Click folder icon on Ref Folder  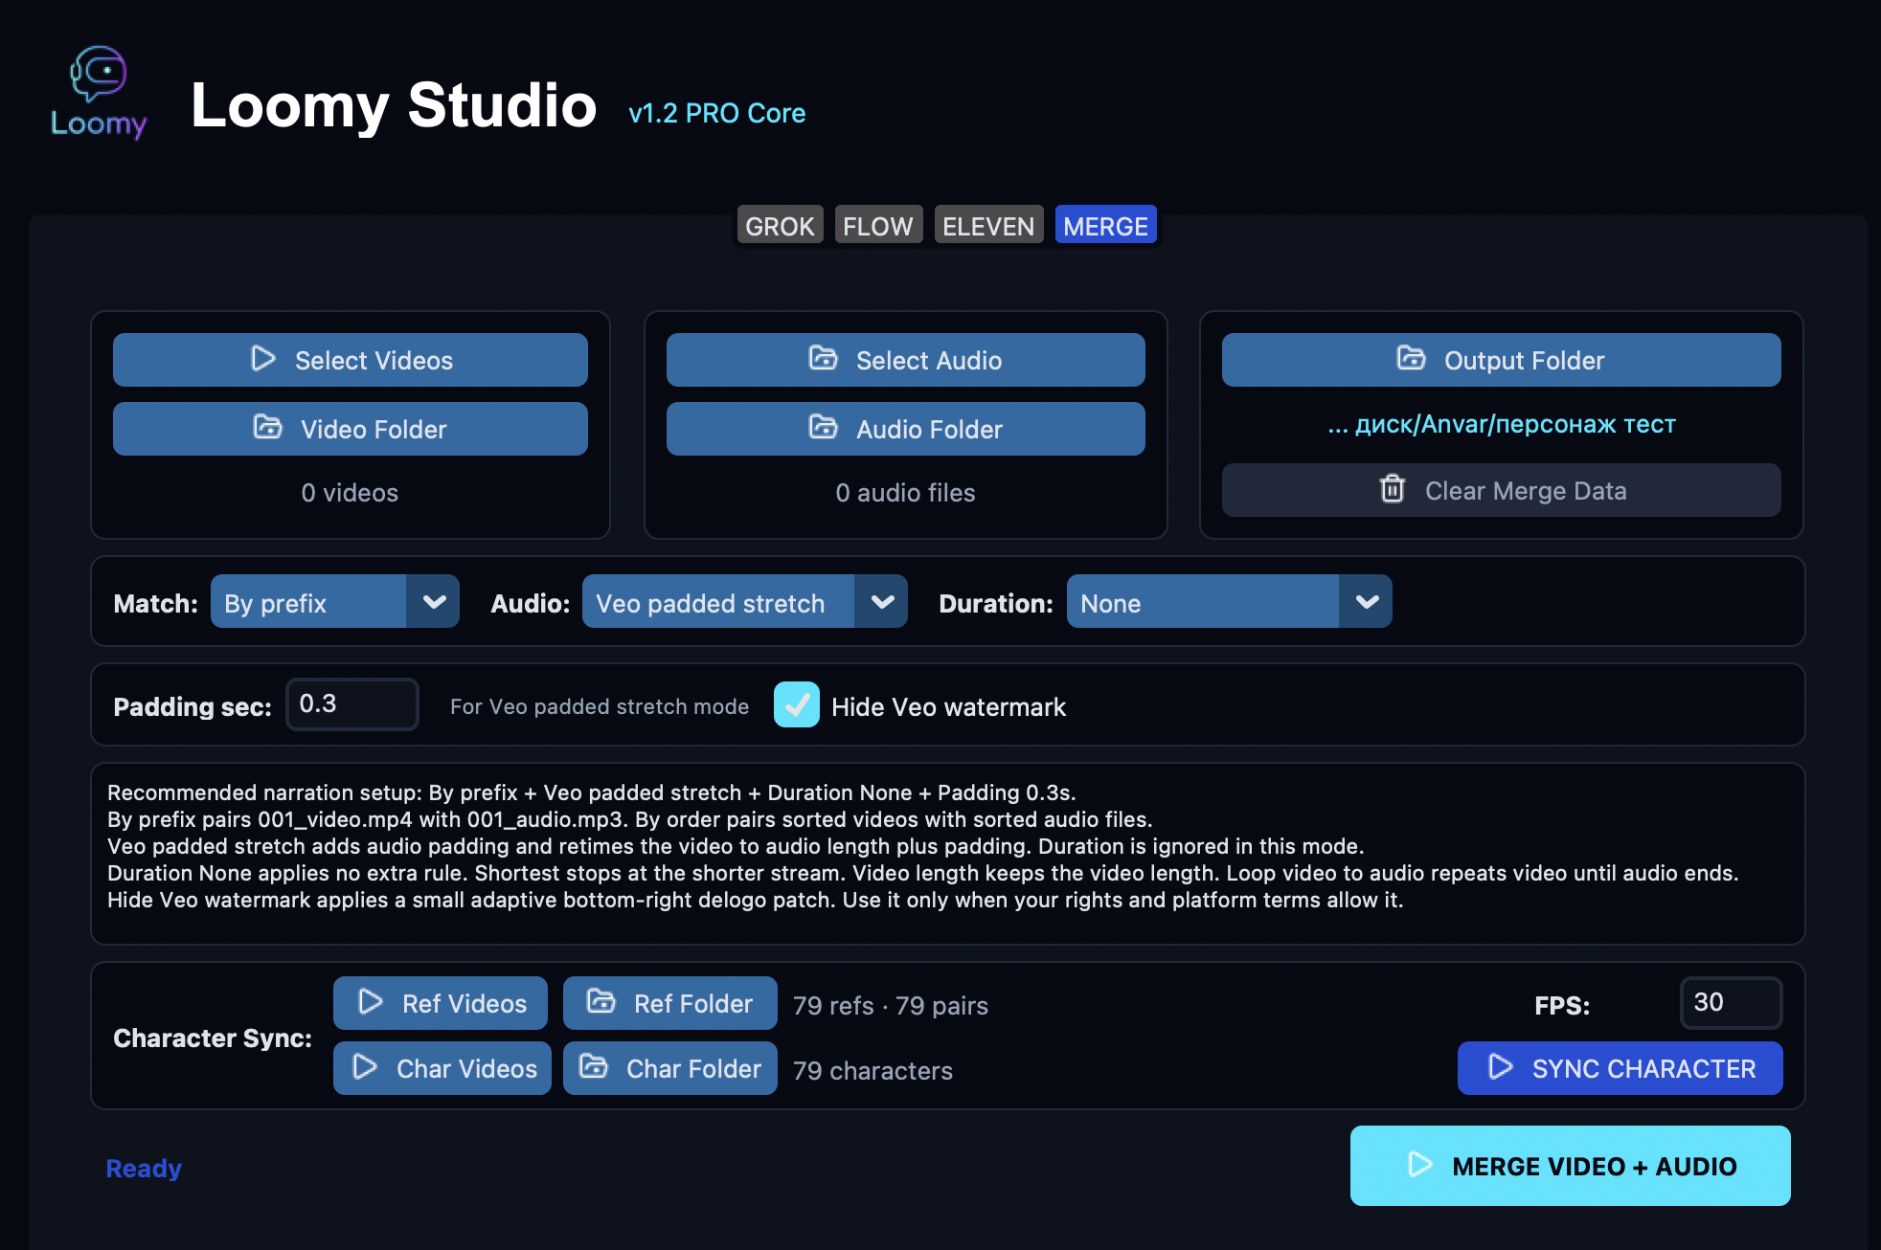coord(601,1001)
